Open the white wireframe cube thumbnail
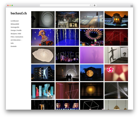 point(92,105)
